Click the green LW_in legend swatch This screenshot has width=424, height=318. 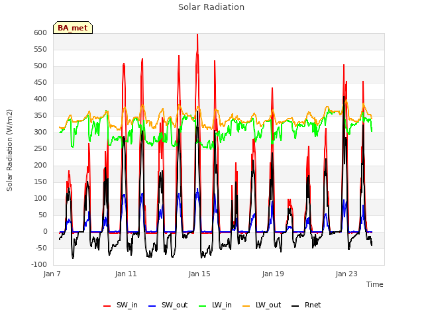click(203, 306)
